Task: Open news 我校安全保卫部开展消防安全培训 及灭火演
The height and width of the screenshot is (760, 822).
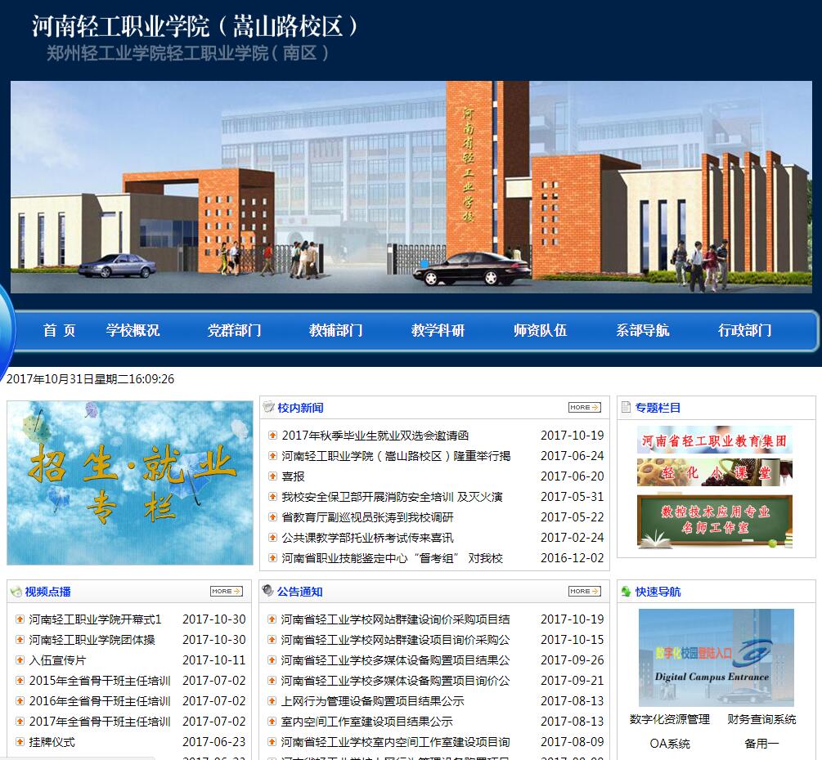Action: [x=392, y=497]
